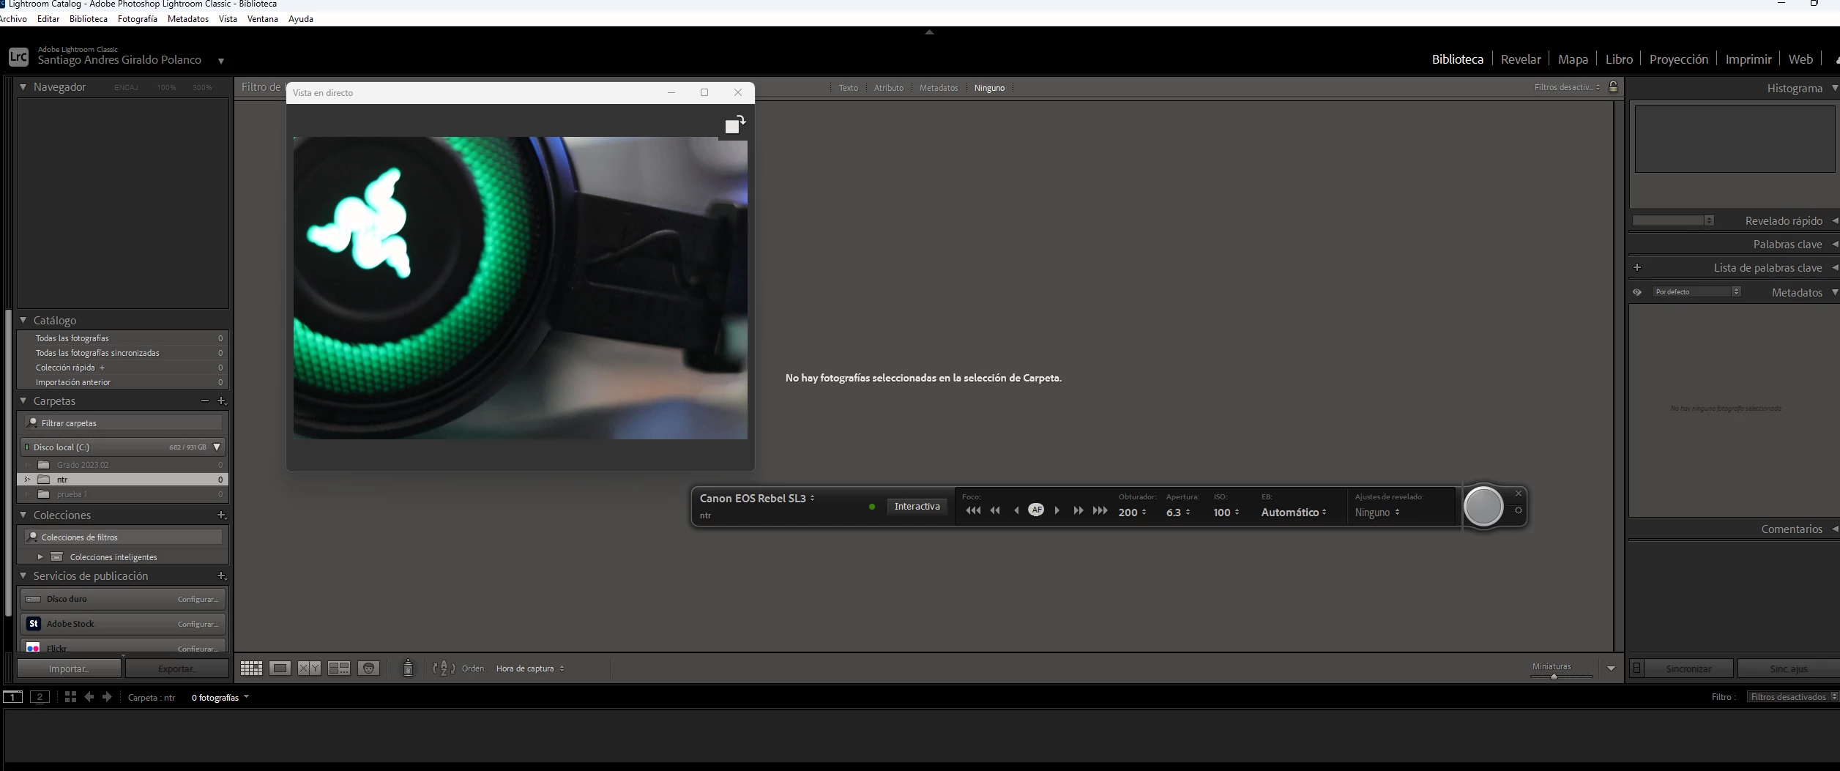Remove selected folder with minus icon
The height and width of the screenshot is (771, 1840).
tap(205, 401)
